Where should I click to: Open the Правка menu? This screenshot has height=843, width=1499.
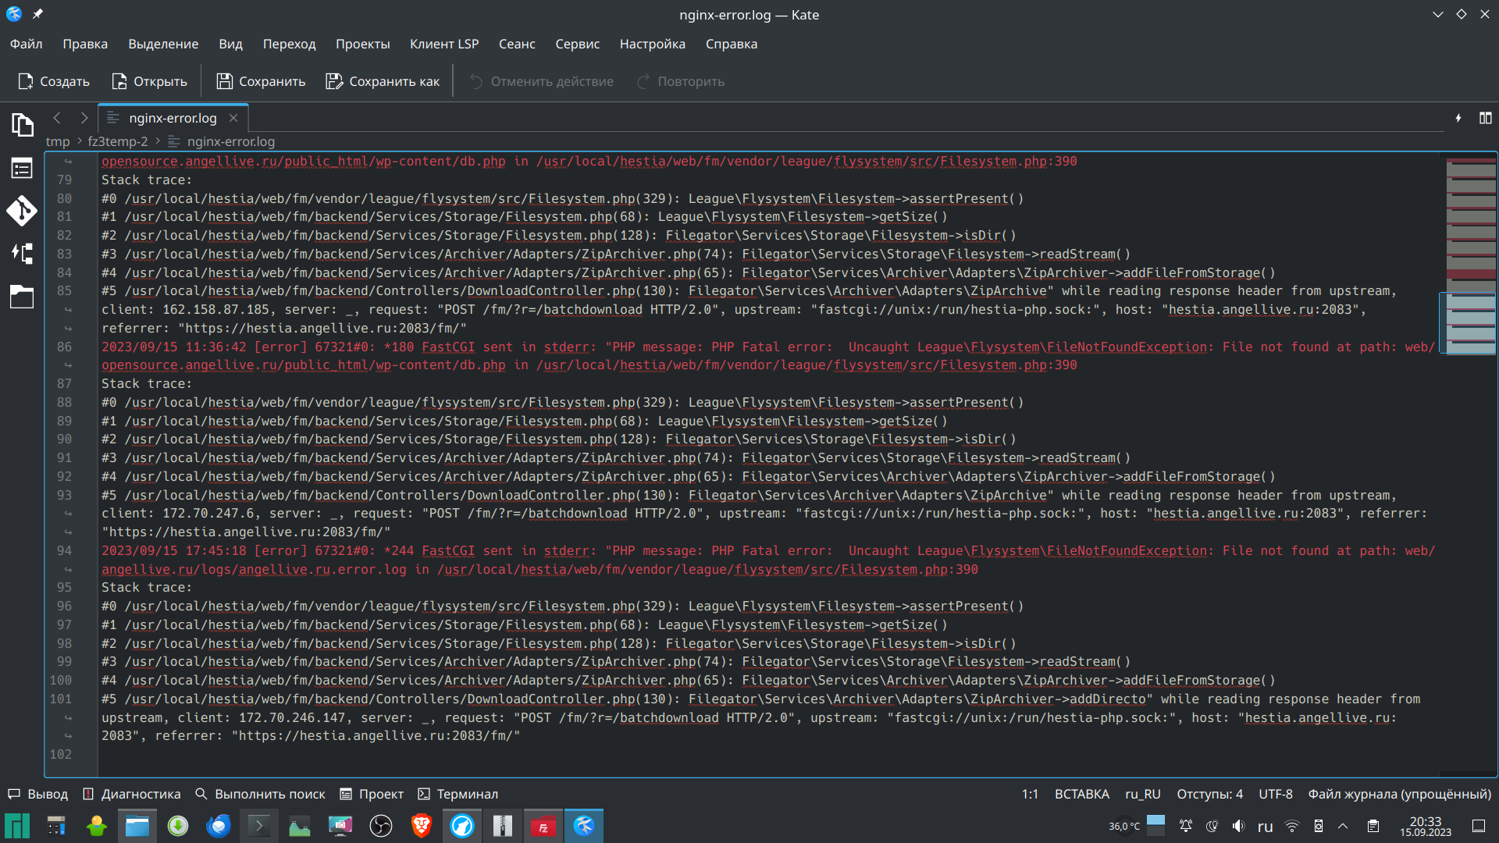tap(85, 44)
